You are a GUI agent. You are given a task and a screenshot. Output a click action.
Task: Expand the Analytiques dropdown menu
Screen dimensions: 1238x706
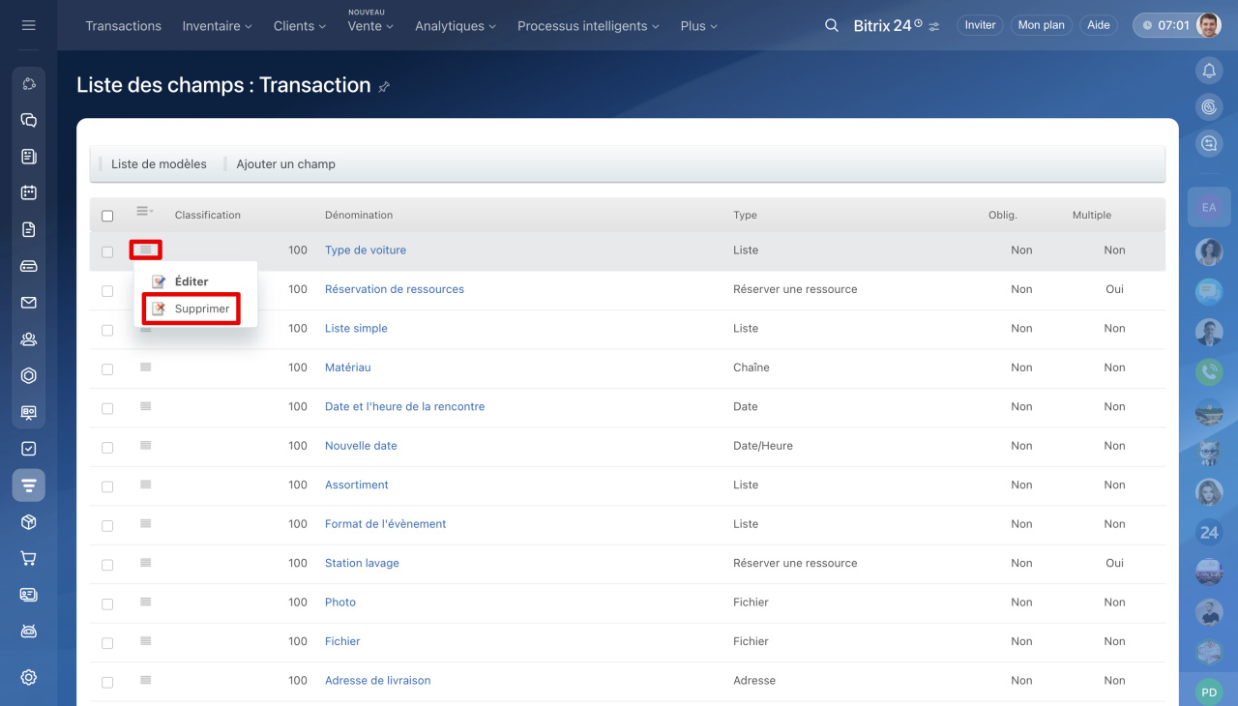455,26
